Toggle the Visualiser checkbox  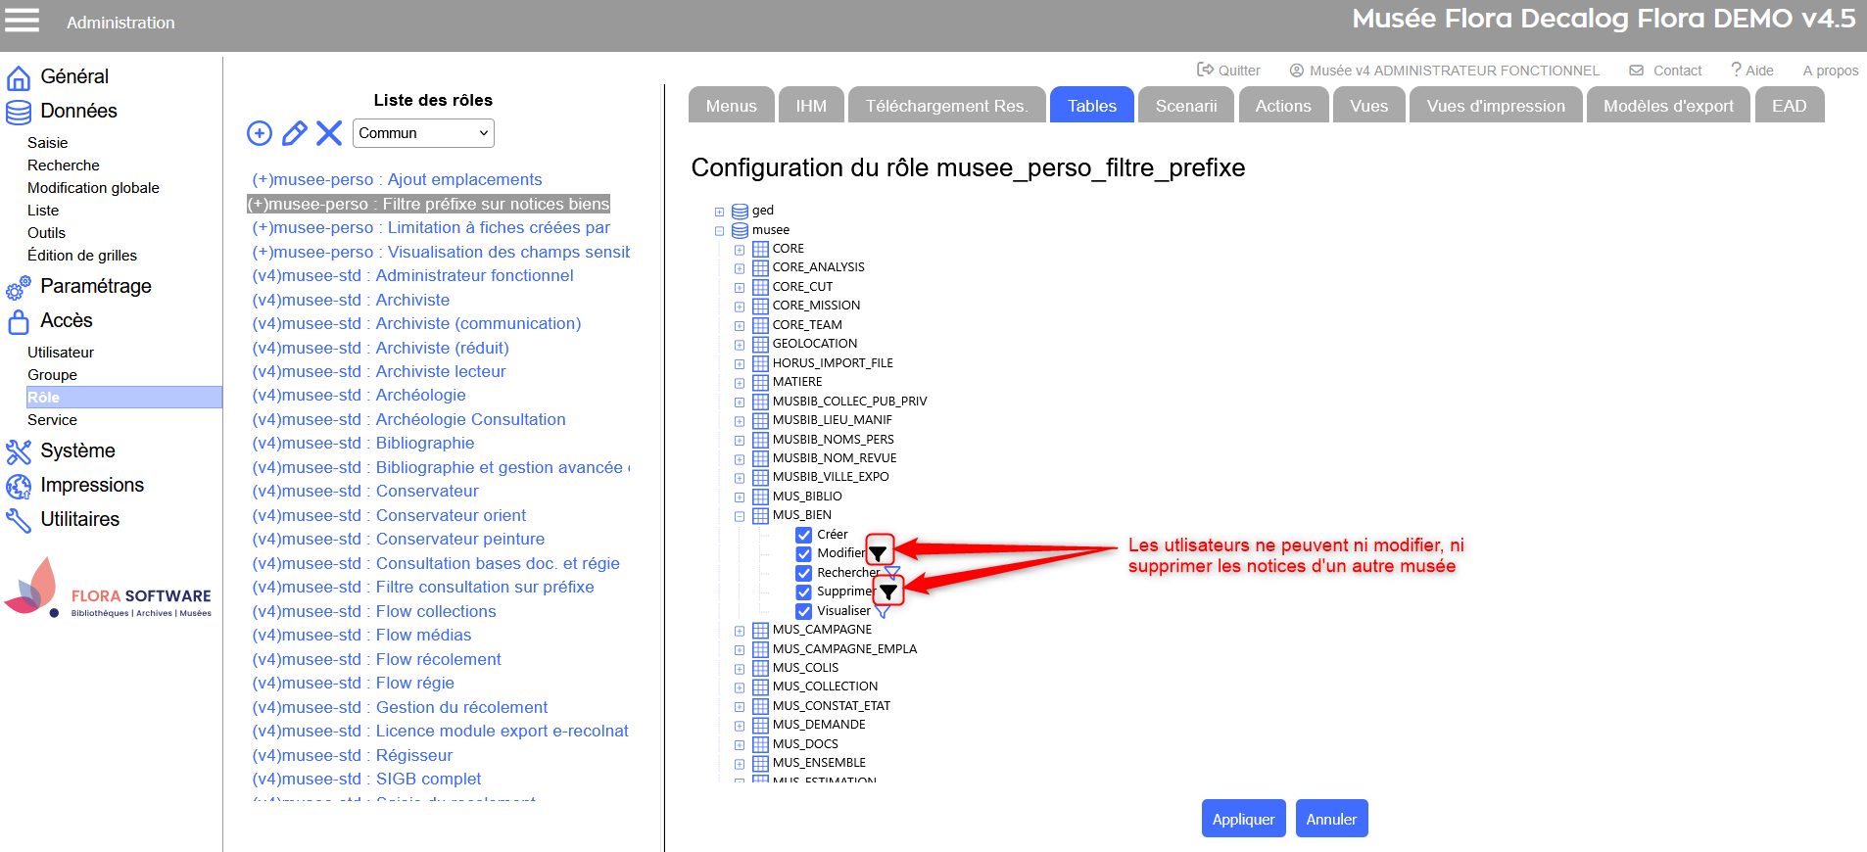(x=803, y=611)
